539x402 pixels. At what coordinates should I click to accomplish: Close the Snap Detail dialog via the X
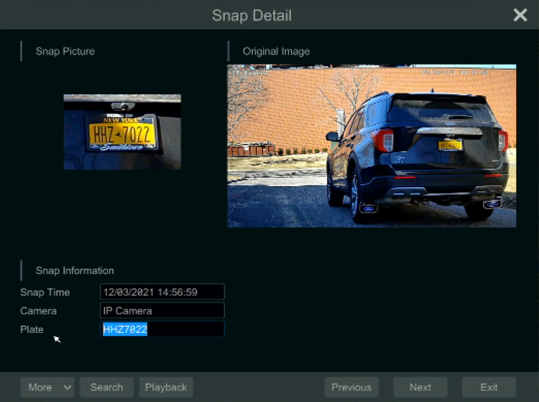[x=520, y=15]
